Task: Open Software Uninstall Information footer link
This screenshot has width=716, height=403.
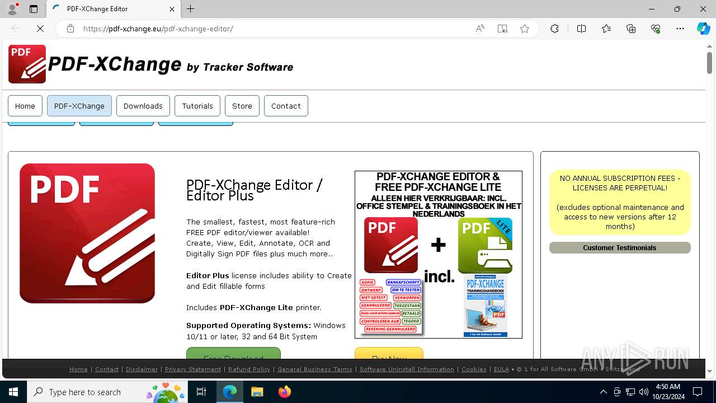Action: 407,369
